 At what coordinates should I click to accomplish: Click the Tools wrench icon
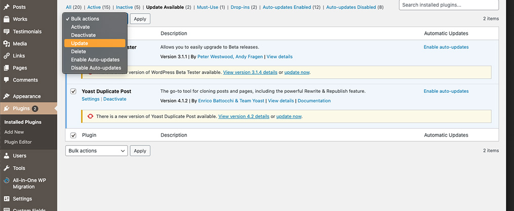click(x=6, y=168)
